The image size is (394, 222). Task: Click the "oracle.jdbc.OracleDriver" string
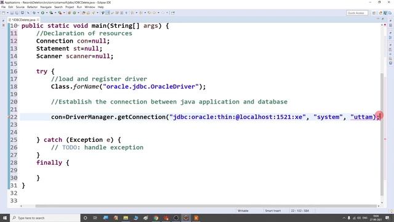[151, 86]
